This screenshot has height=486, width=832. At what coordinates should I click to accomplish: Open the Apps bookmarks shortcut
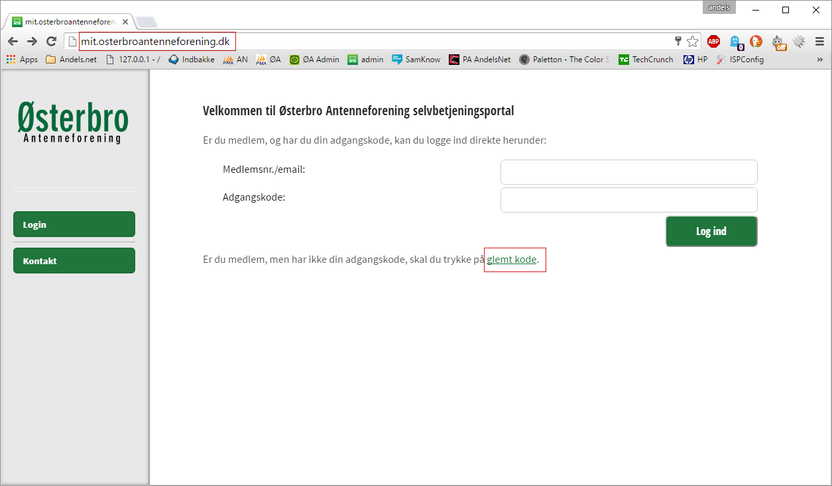click(22, 60)
